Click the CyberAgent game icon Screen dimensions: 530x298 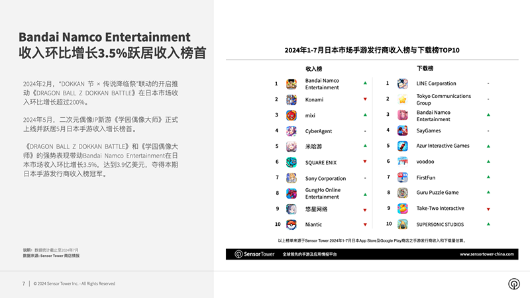[291, 131]
